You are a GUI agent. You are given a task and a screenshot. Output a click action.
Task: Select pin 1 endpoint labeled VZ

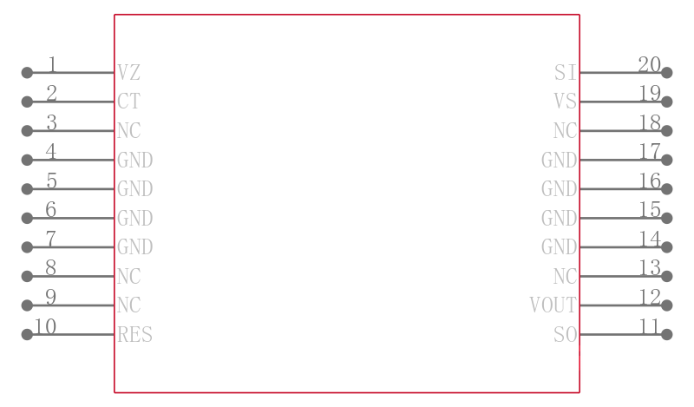coord(27,73)
